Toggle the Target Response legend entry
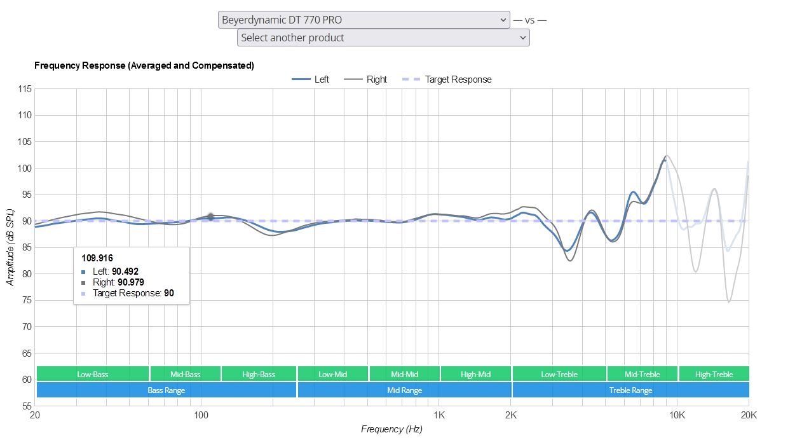 click(x=447, y=79)
